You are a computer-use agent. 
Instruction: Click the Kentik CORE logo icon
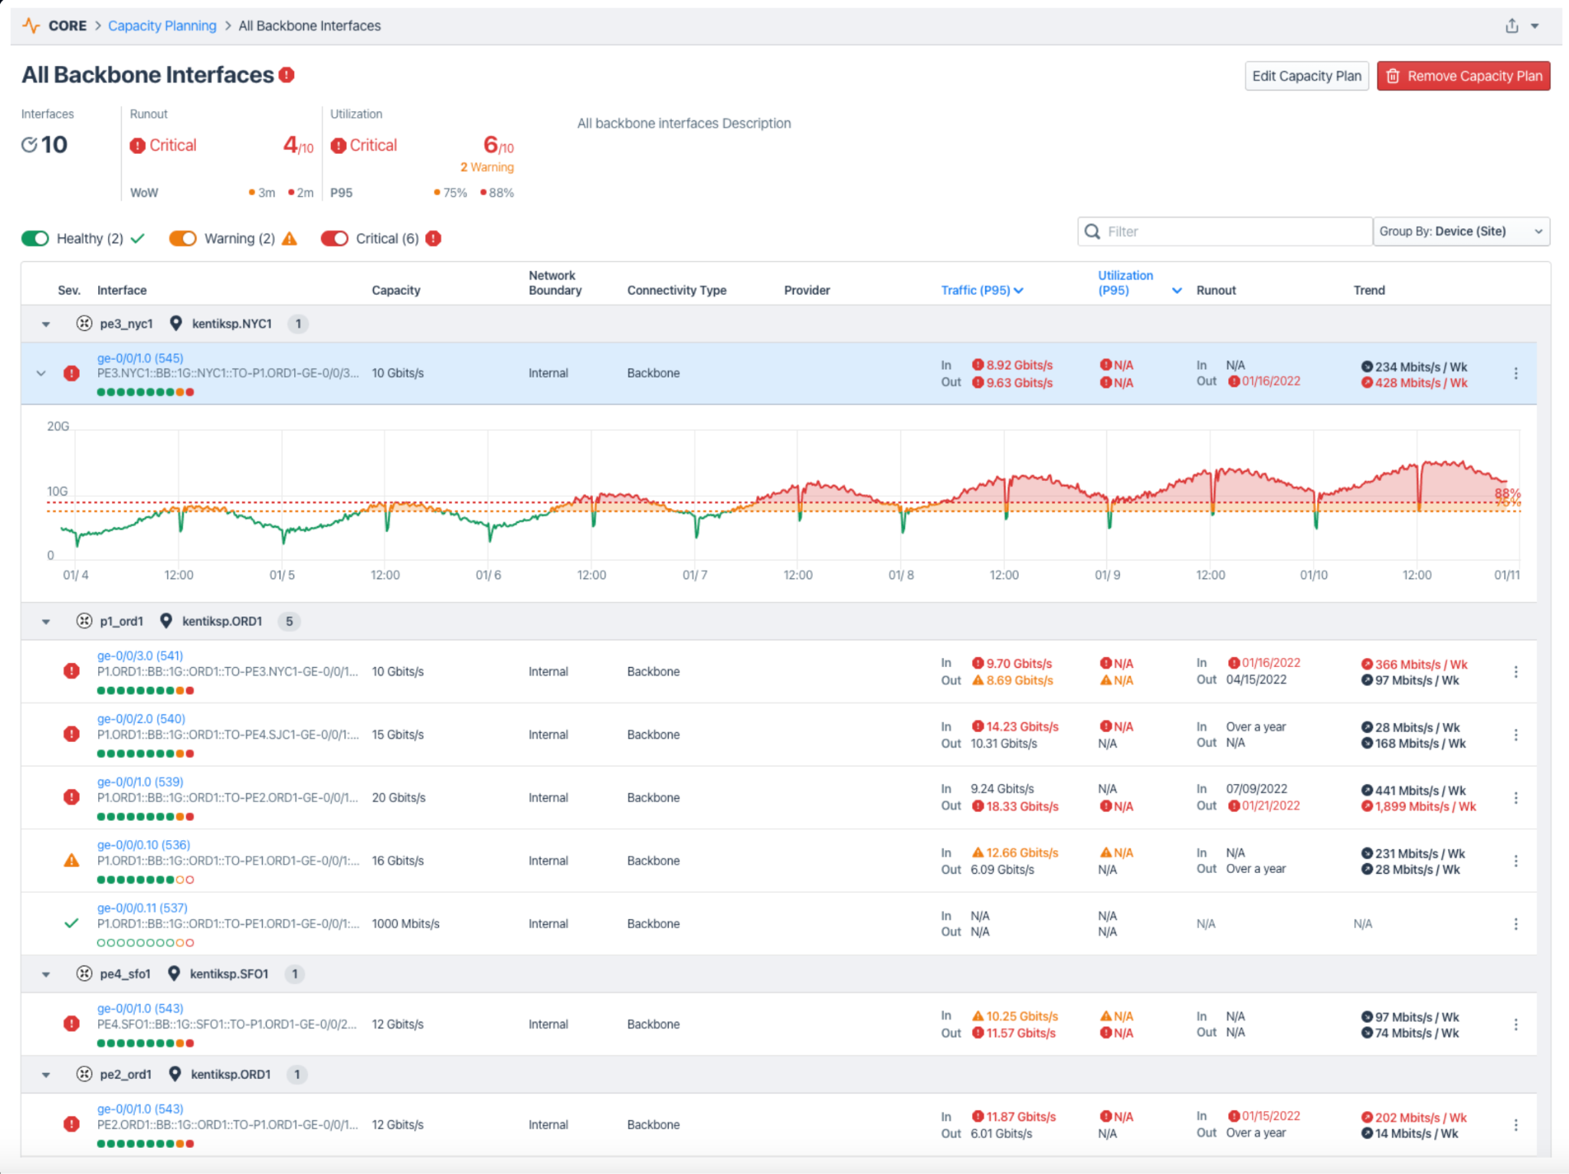coord(31,26)
